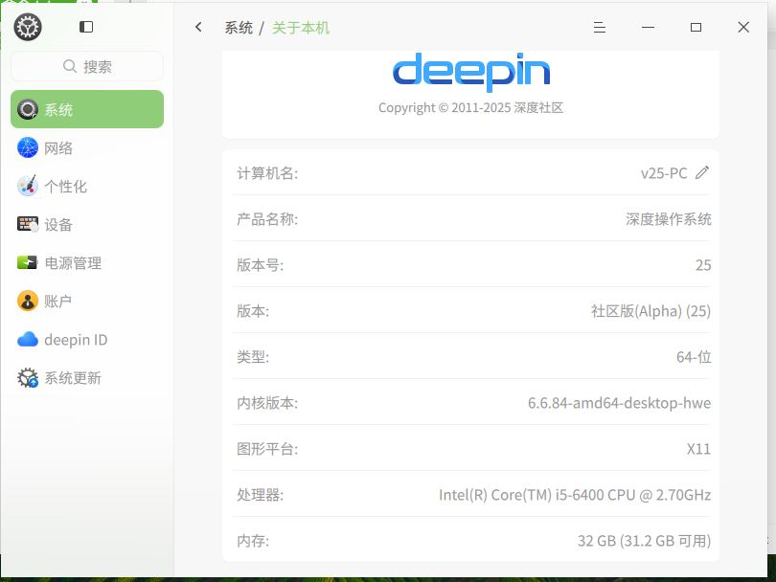Focus the 搜索 search field
The image size is (776, 582).
pyautogui.click(x=87, y=66)
